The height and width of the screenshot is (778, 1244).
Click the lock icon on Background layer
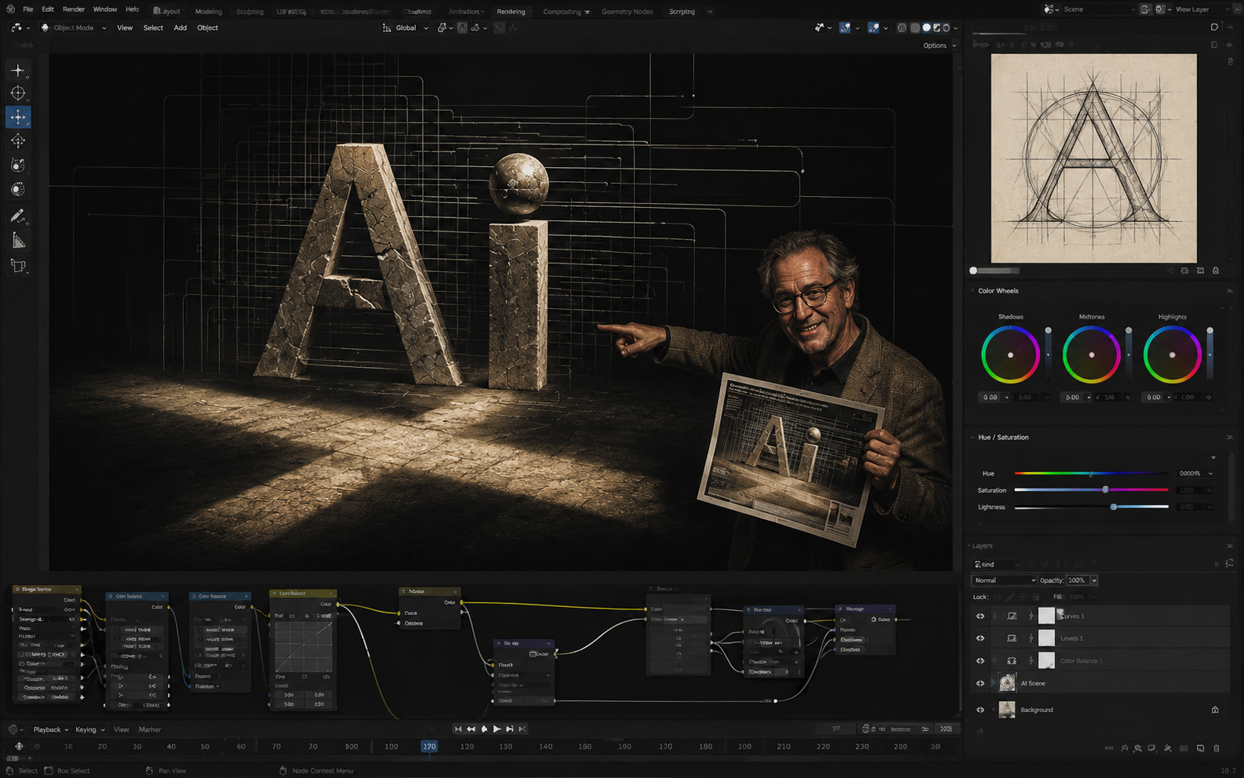point(1215,710)
